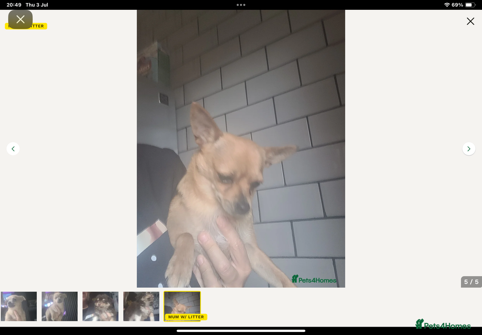
Task: Tap the home indicator bar at screen bottom
Action: [x=241, y=330]
